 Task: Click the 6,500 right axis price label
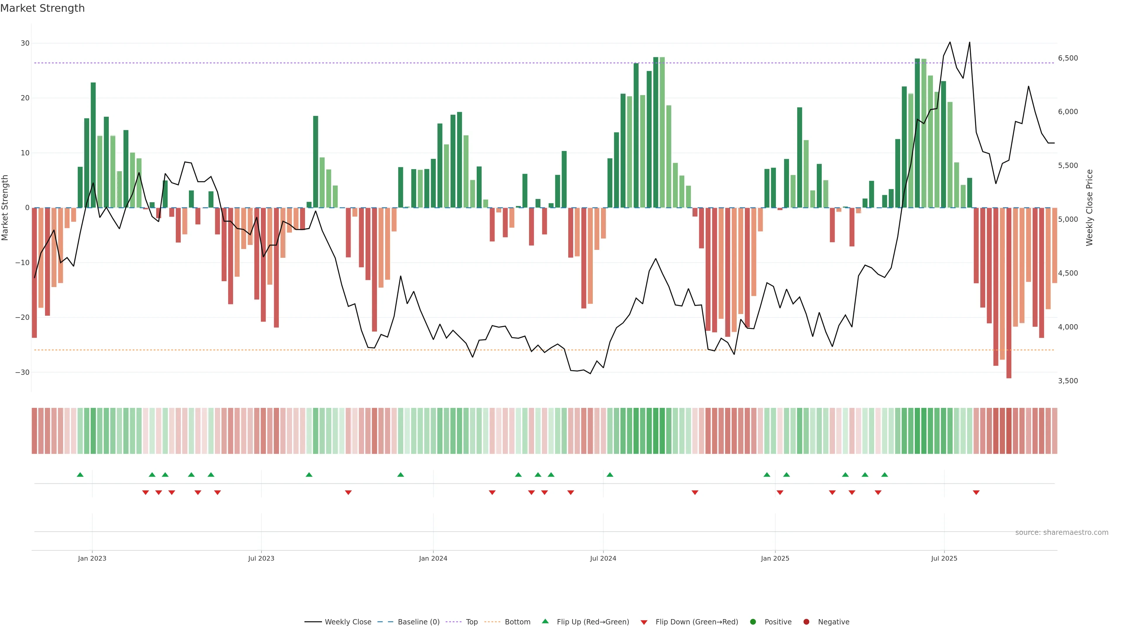coord(1068,58)
